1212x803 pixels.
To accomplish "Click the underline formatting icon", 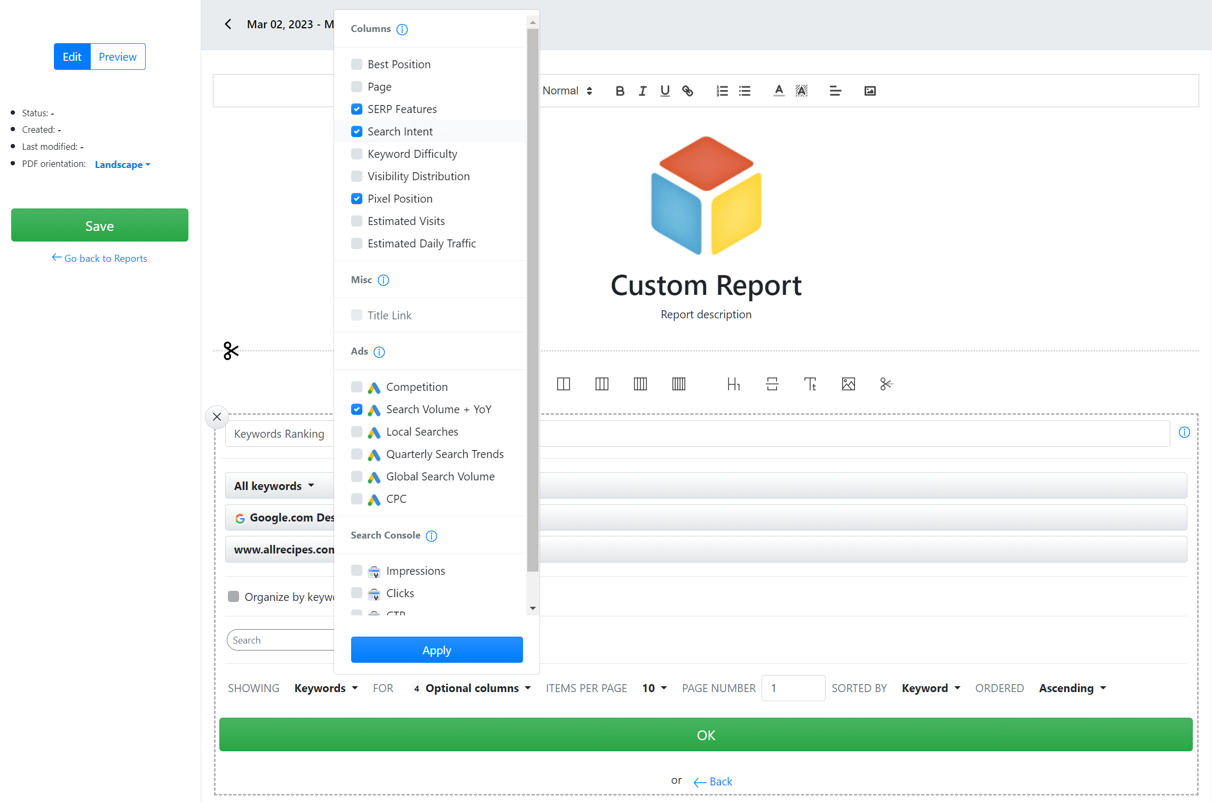I will (665, 91).
